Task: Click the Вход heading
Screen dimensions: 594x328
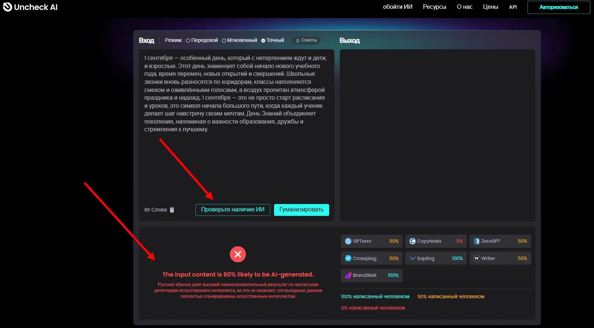Action: 147,40
